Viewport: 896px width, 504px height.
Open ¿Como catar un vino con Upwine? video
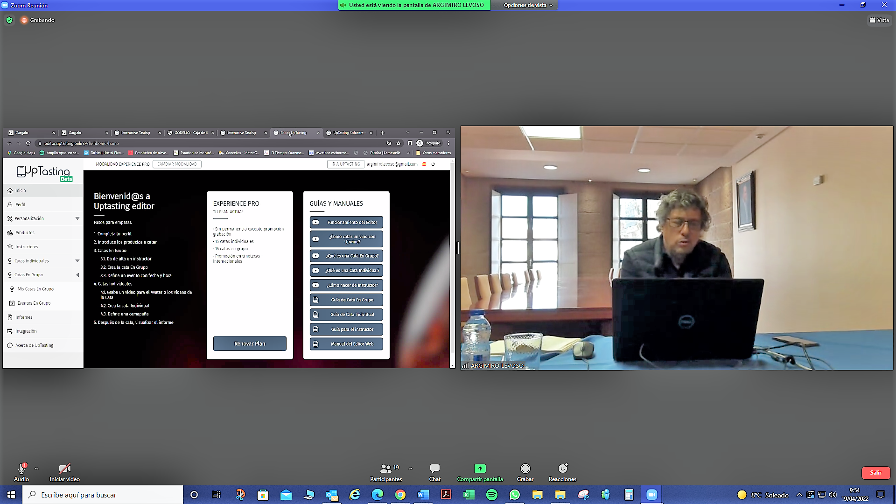click(x=346, y=239)
